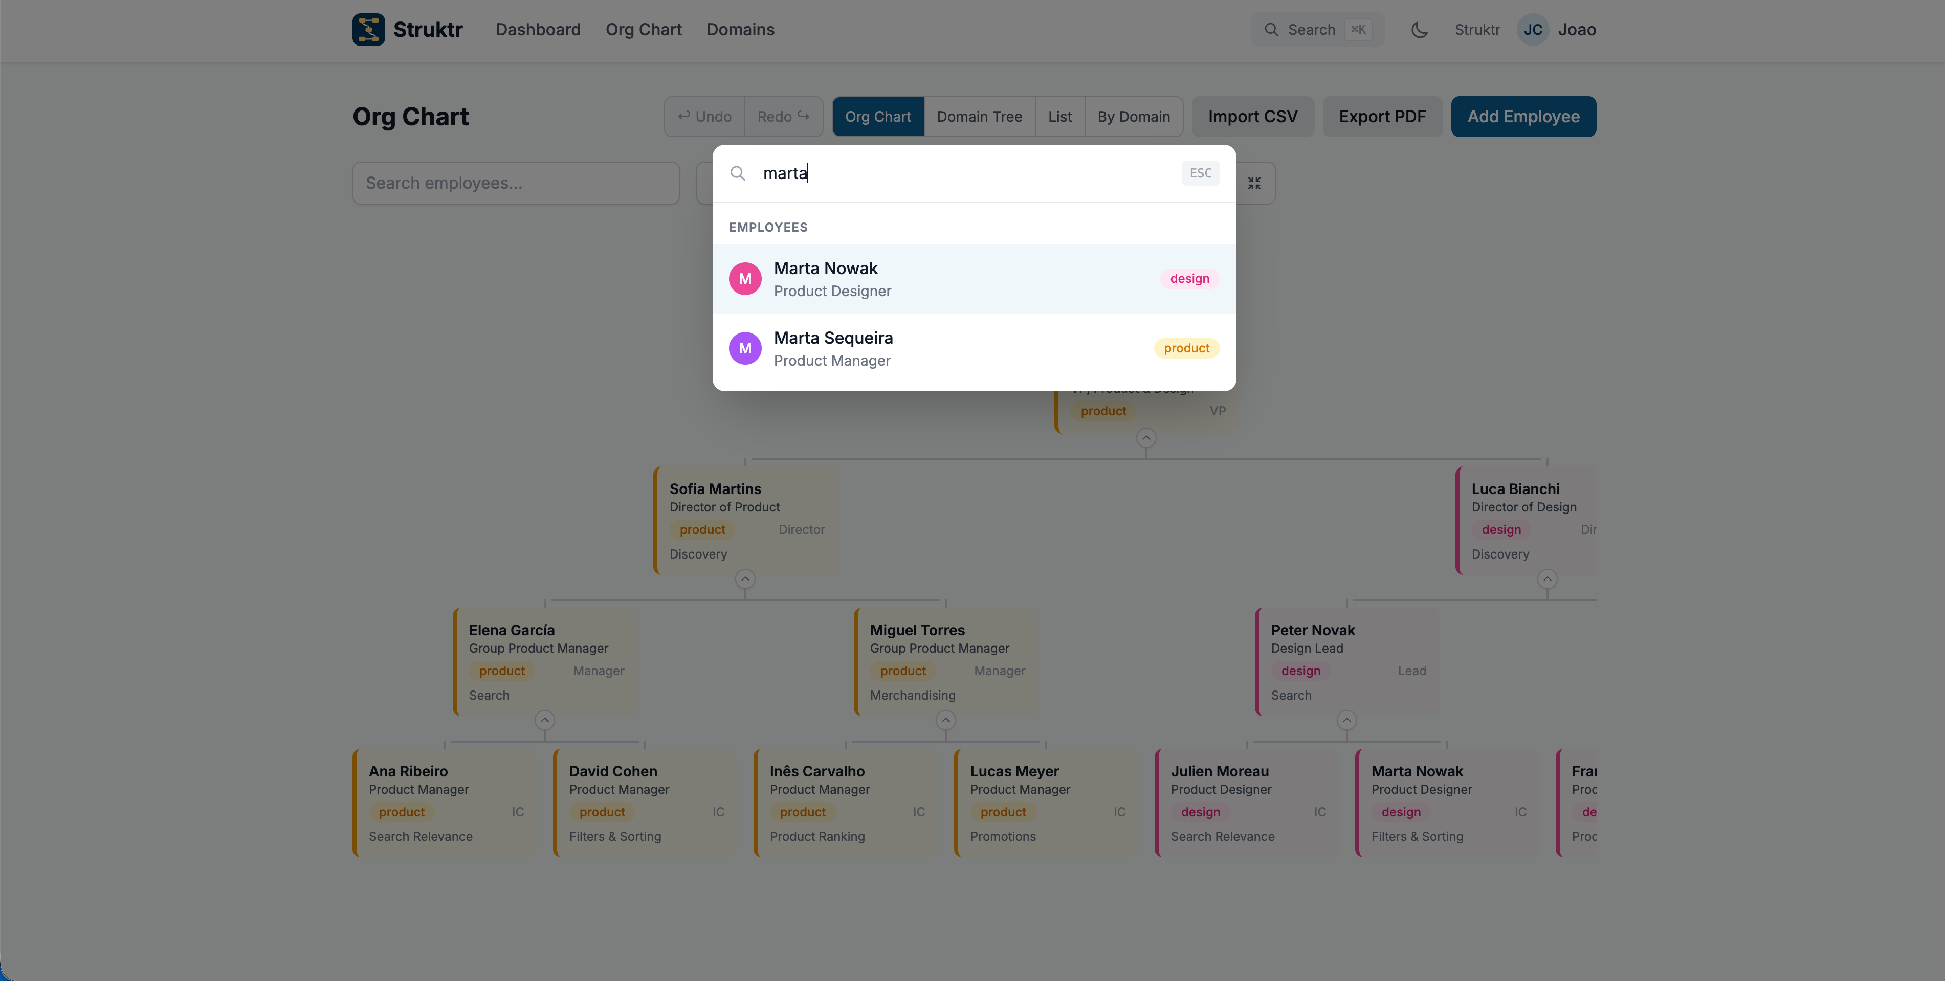The width and height of the screenshot is (1945, 981).
Task: Click the Undo arrow icon
Action: click(x=684, y=116)
